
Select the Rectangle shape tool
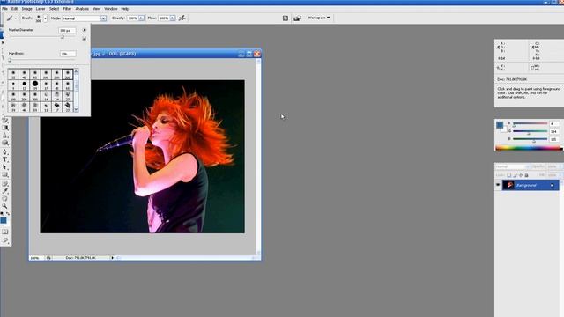tap(5, 174)
